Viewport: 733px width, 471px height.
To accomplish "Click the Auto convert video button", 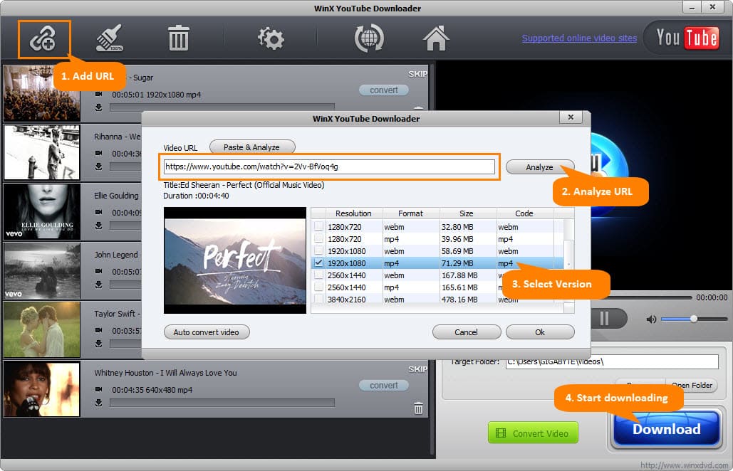I will click(x=207, y=332).
